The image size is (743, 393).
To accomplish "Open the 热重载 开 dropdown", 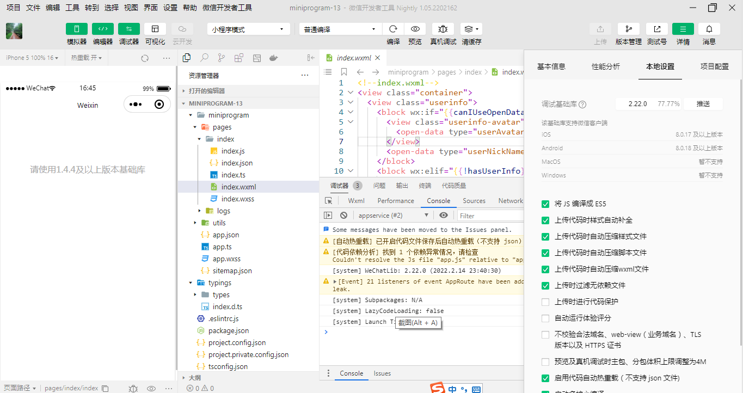I will coord(87,58).
